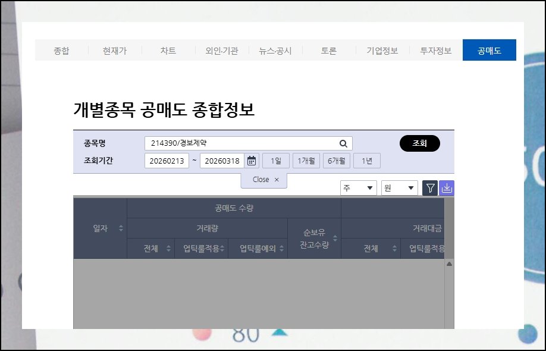Go to the 뉴스·공시 tab
Image resolution: width=546 pixels, height=351 pixels.
pyautogui.click(x=275, y=51)
